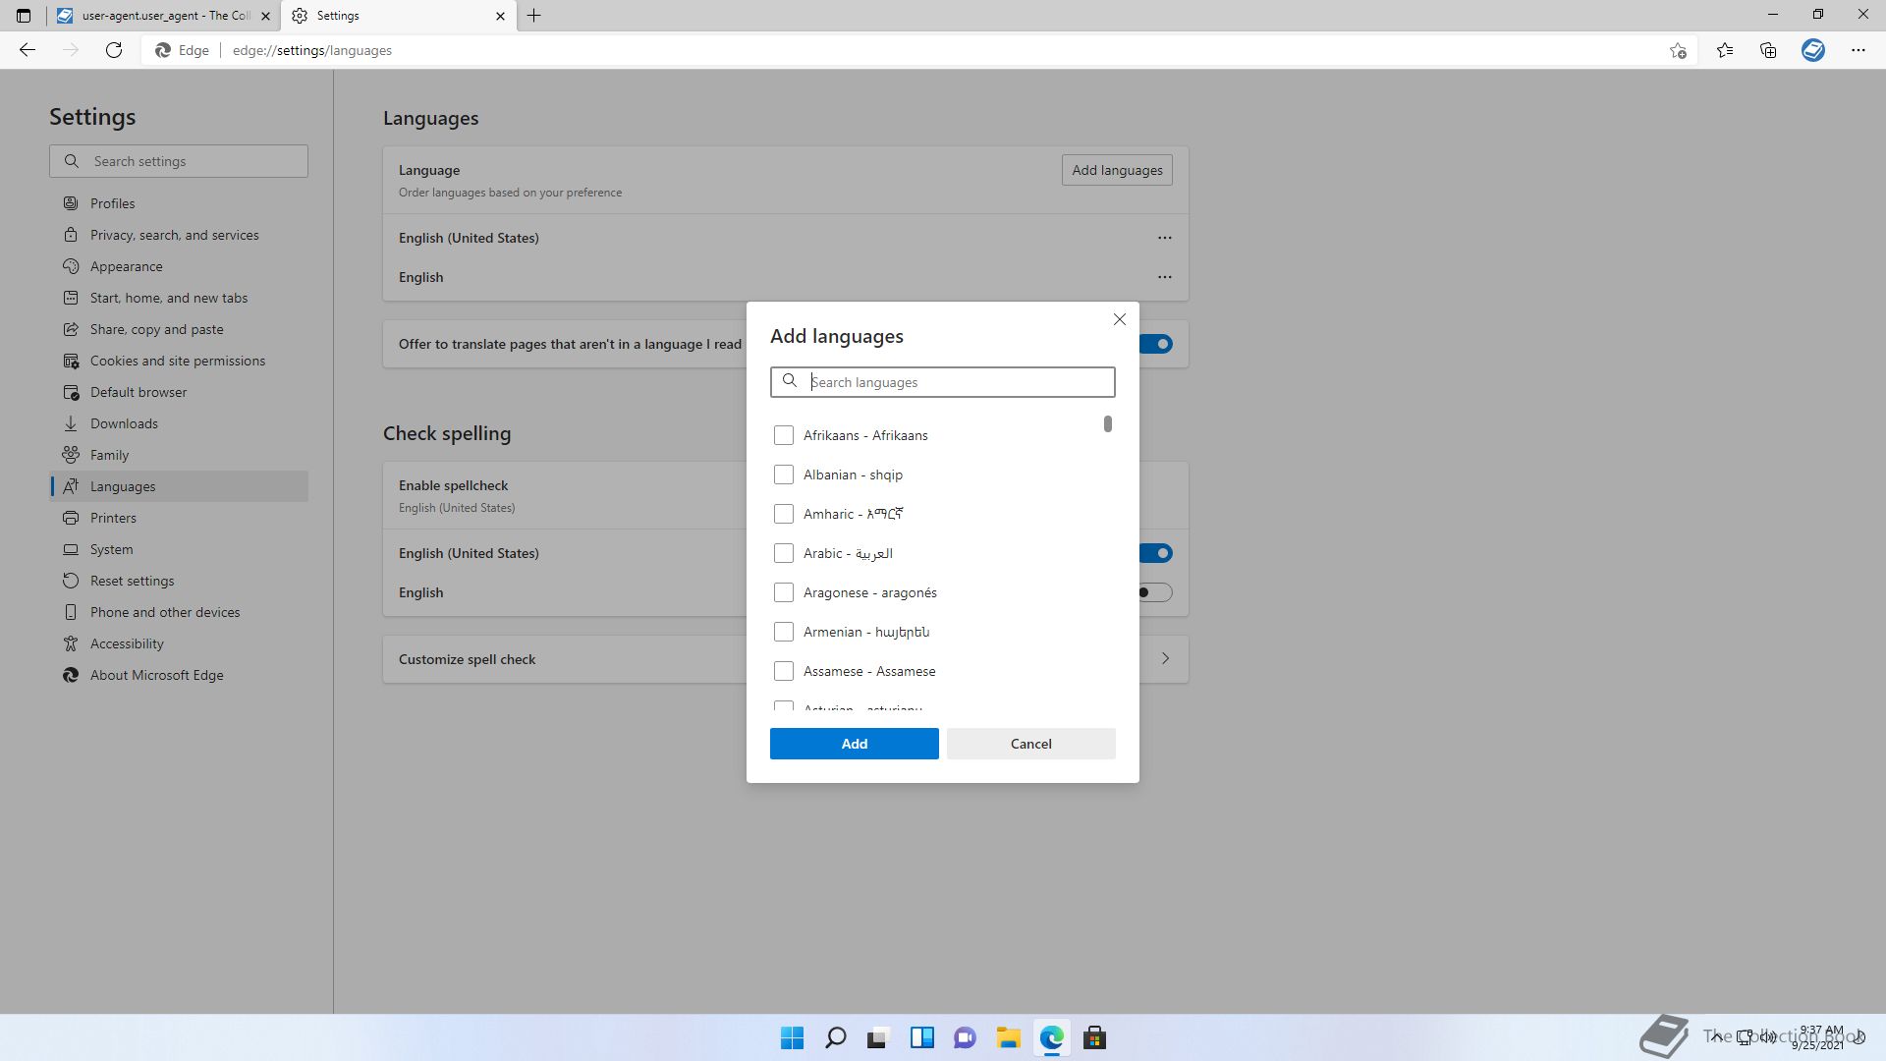Open Reset settings page
Screen dimensions: 1886x1061
[x=179, y=581]
